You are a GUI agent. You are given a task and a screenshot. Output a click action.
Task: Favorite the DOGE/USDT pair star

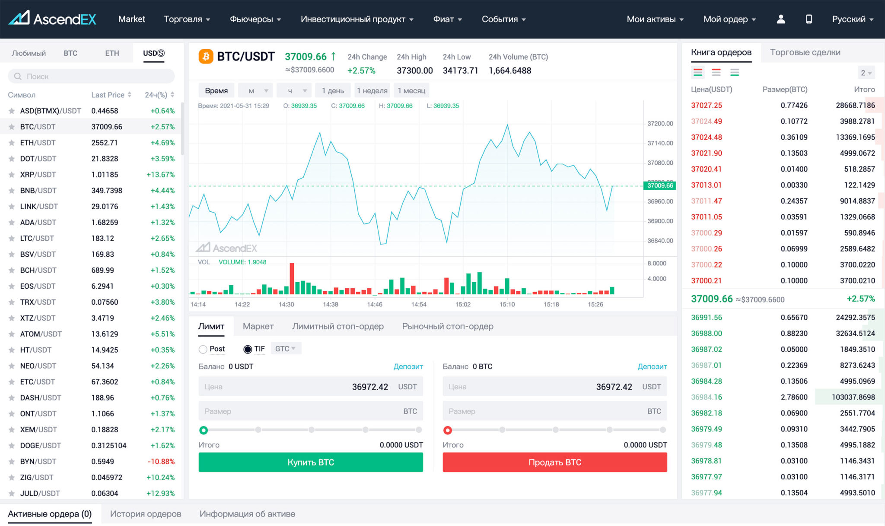click(x=12, y=446)
